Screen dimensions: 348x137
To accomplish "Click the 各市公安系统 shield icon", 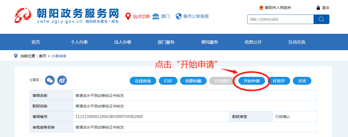I will pos(179,16).
